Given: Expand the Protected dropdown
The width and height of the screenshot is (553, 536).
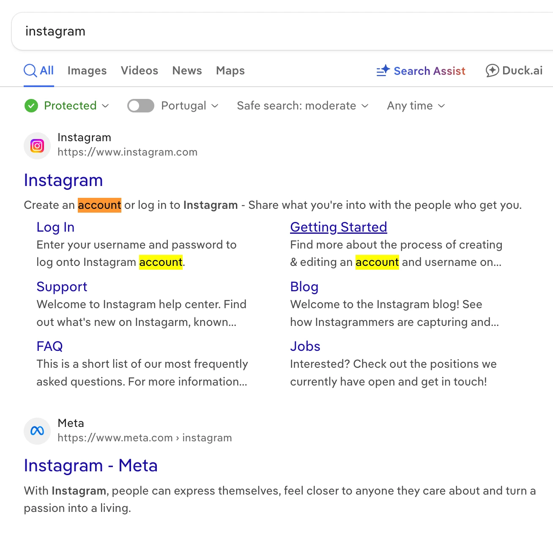Looking at the screenshot, I should point(105,106).
